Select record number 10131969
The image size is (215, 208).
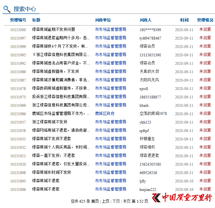coord(18,106)
